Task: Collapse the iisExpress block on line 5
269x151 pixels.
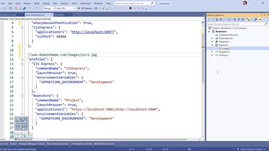Action: pyautogui.click(x=22, y=27)
